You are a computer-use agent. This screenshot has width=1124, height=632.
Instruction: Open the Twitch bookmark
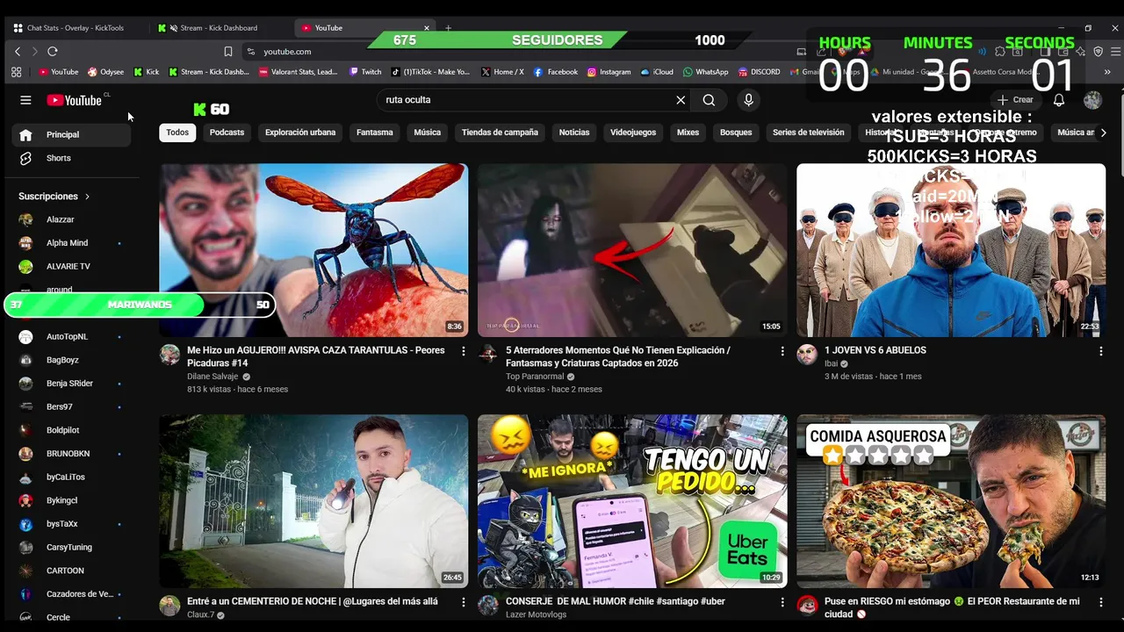[x=365, y=72]
